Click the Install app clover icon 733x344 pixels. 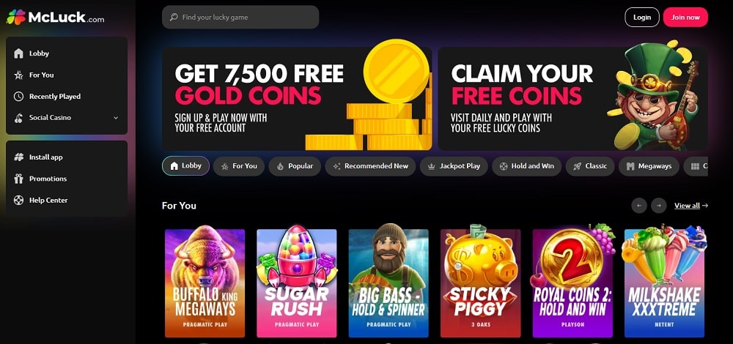click(19, 157)
